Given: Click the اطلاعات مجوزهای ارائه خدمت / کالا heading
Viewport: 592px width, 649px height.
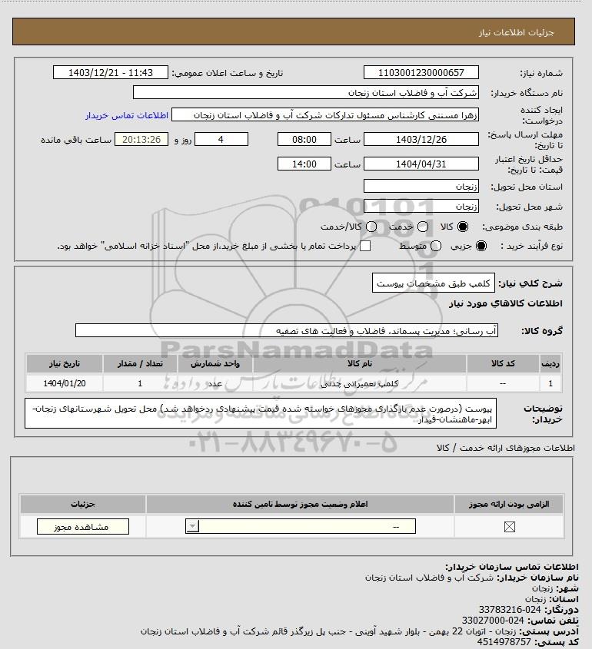Looking at the screenshot, I should pos(505,448).
